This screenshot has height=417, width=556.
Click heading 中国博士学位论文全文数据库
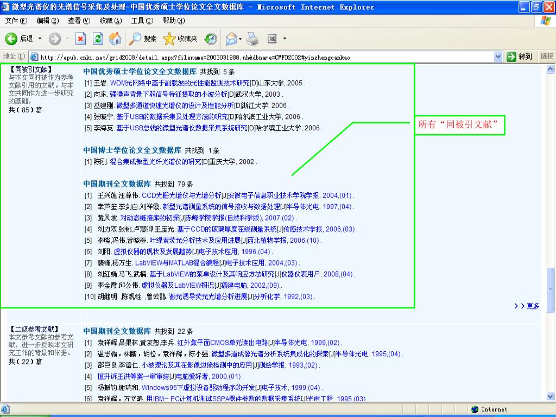point(132,150)
